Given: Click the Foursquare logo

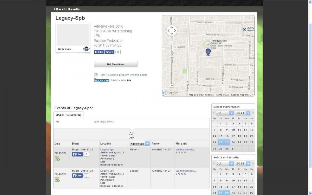Looking at the screenshot, I should (x=101, y=80).
